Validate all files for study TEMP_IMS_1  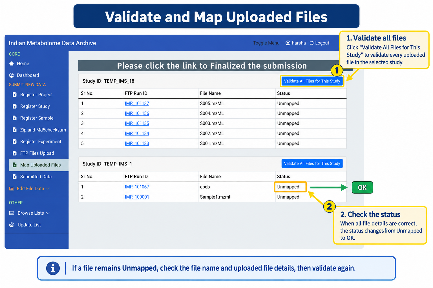[312, 164]
